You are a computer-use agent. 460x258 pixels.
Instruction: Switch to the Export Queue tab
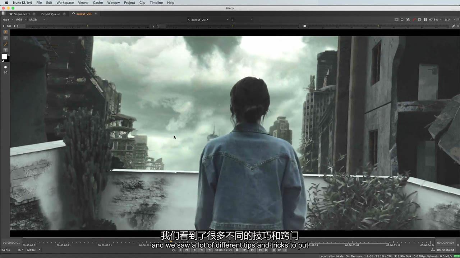coord(51,14)
